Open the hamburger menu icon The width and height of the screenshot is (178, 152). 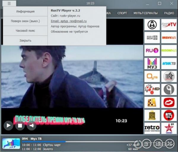coord(9,4)
